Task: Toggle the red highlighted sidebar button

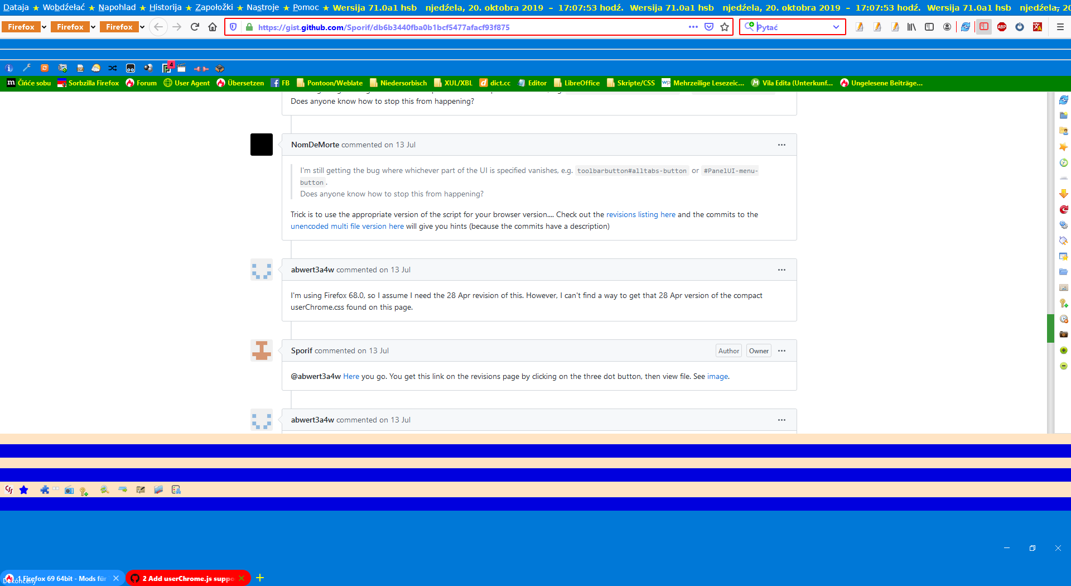Action: (x=984, y=27)
